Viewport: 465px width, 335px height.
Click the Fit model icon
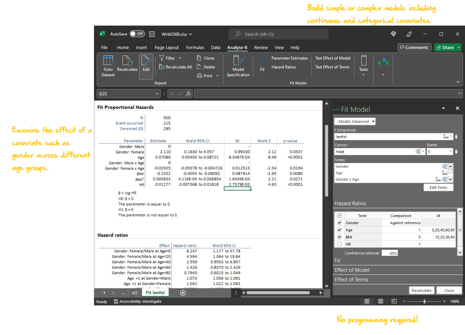click(262, 61)
